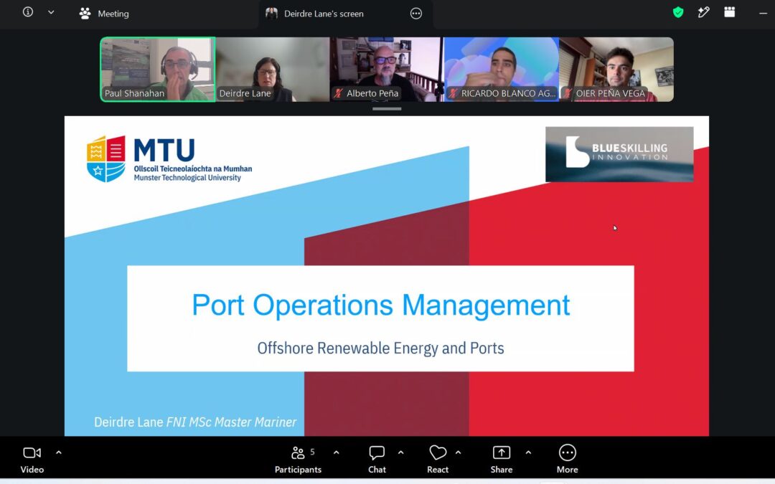Minimize the meeting window
This screenshot has width=775, height=484.
[x=763, y=14]
